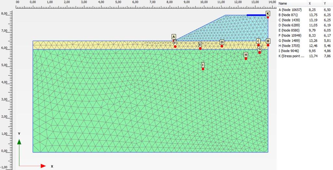Select row K (Stress point ...)

click(x=305, y=56)
